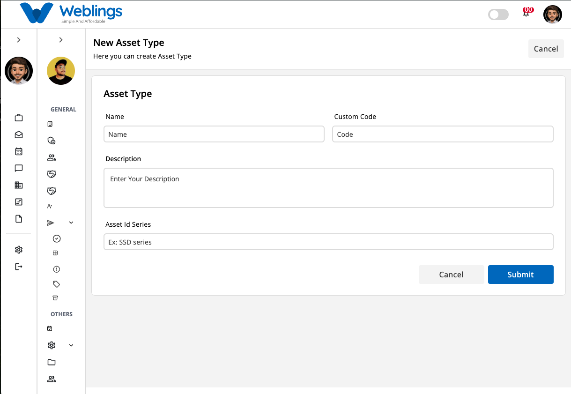Expand the secondary sidebar with the chevron arrow
This screenshot has height=394, width=571.
[61, 40]
